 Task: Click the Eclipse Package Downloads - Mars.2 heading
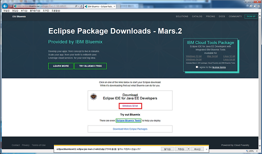tap(115, 31)
